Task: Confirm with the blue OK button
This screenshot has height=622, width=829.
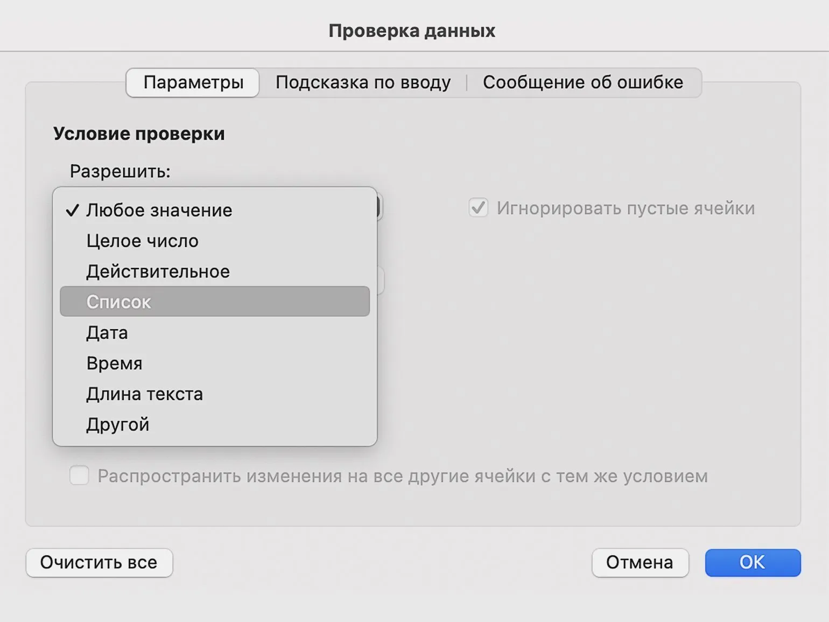Action: pos(752,562)
